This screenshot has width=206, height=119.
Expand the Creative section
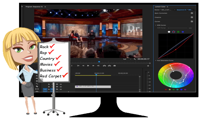click(x=158, y=17)
